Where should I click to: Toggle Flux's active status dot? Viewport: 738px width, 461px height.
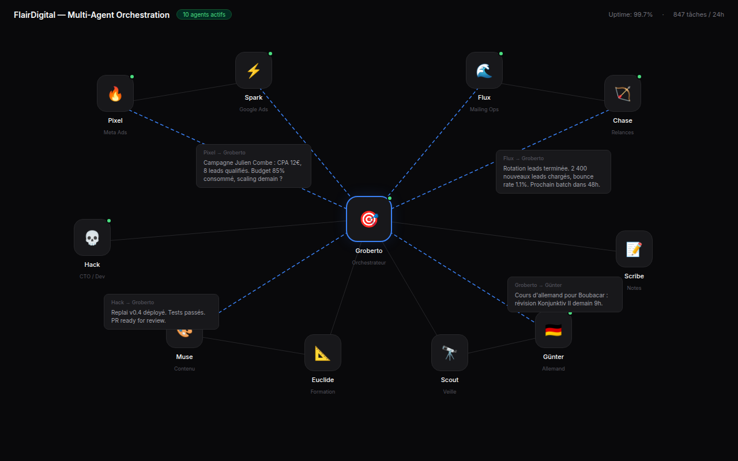501,52
